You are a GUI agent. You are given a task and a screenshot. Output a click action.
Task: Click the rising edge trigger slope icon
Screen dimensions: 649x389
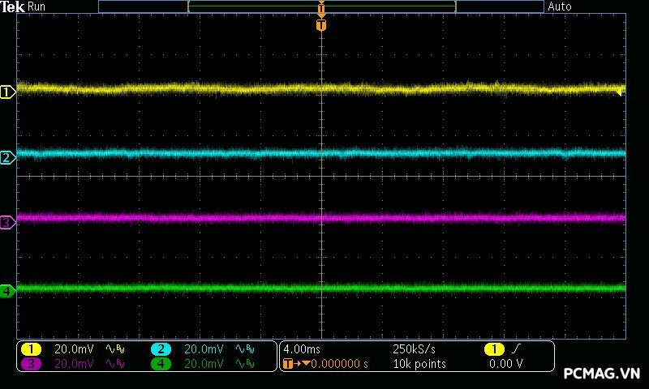click(518, 348)
